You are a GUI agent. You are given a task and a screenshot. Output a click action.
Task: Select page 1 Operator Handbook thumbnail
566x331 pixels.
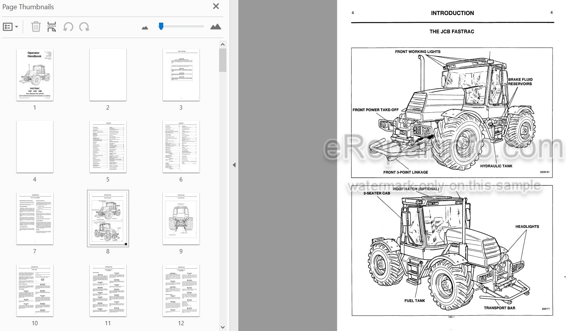(35, 75)
